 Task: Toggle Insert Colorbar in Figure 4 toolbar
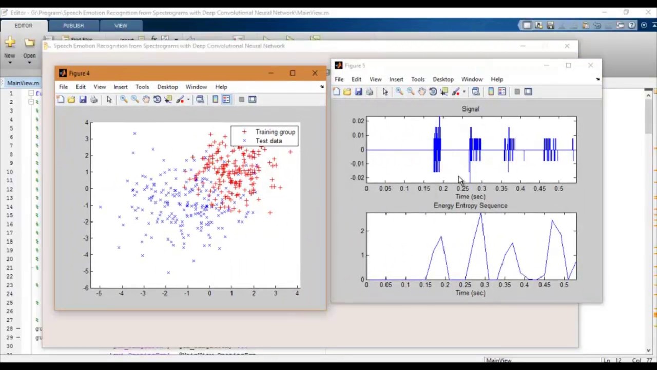215,99
